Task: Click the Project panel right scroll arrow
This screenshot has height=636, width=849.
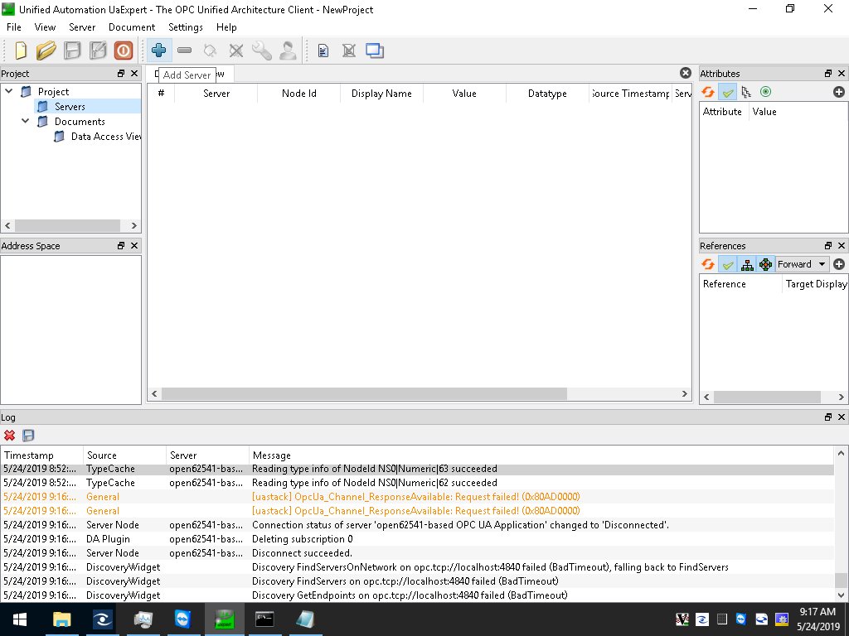Action: (133, 225)
